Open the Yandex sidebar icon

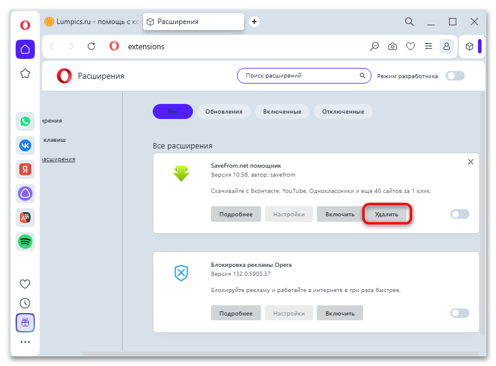click(25, 169)
